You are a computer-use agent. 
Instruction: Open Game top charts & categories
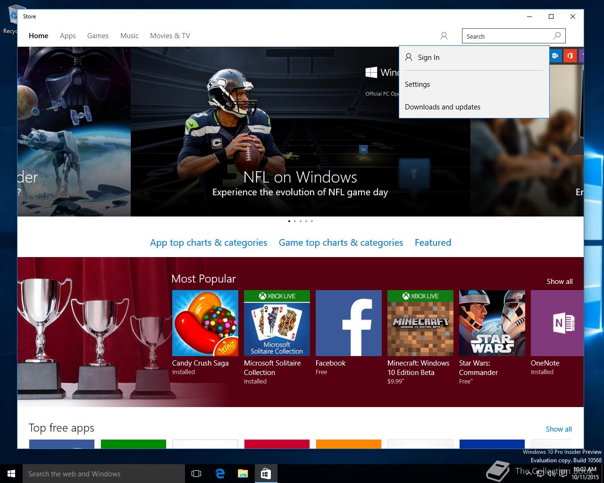pyautogui.click(x=341, y=242)
